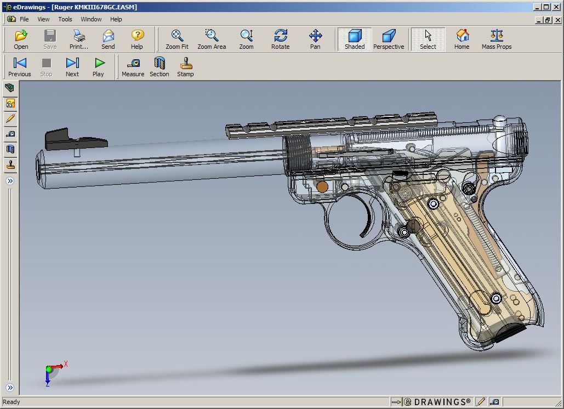Click the markup pencil in left sidebar
The width and height of the screenshot is (564, 409).
pos(10,118)
